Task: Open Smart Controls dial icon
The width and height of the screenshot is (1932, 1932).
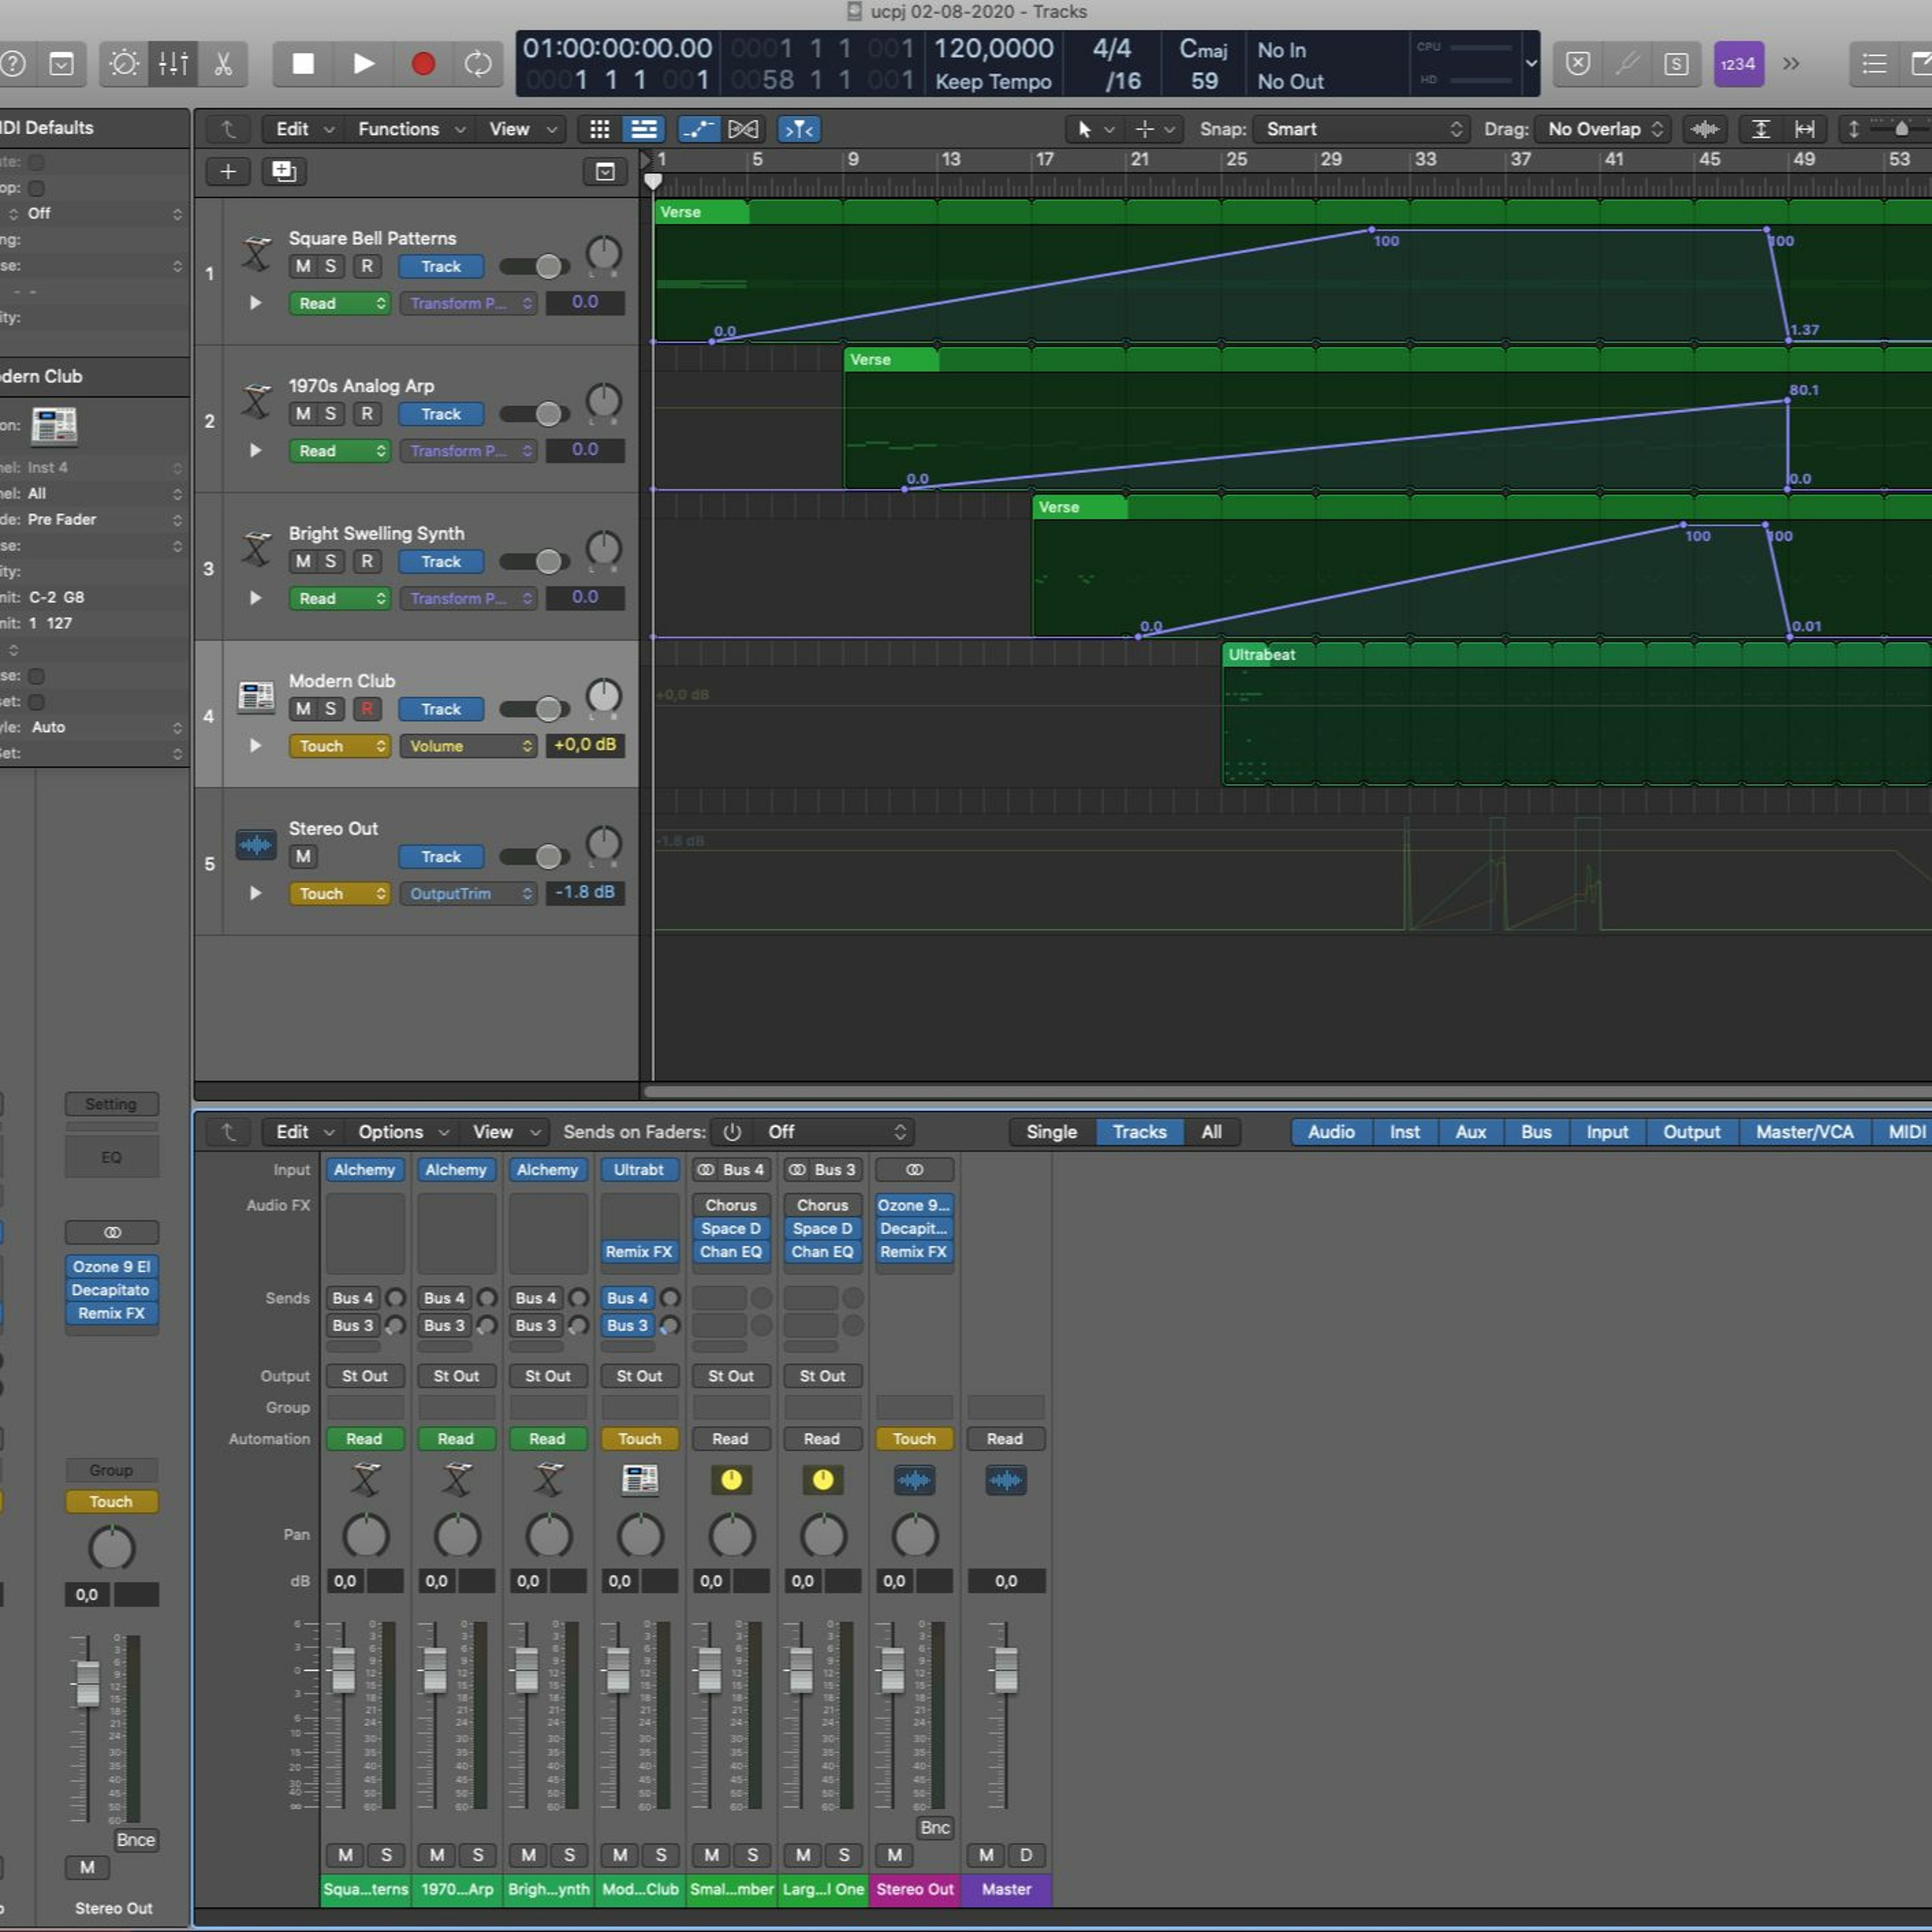Action: coord(124,64)
